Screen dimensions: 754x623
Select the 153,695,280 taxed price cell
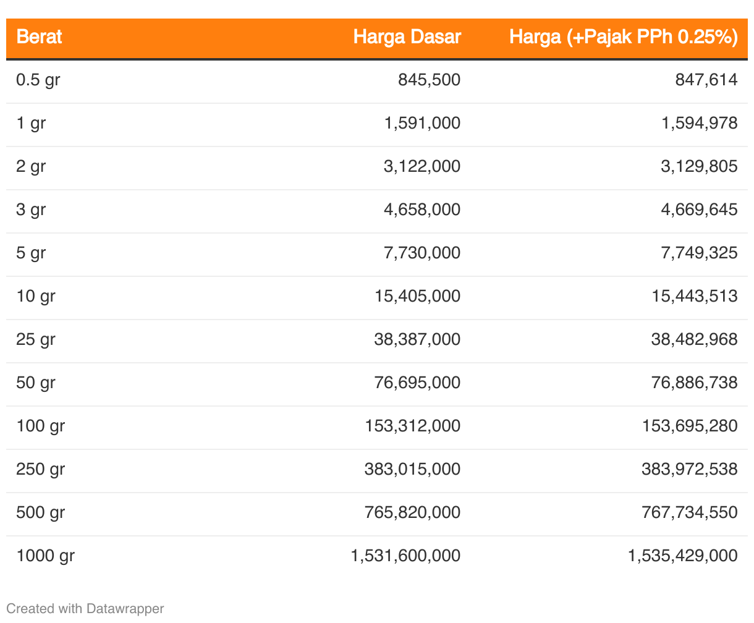(x=690, y=426)
